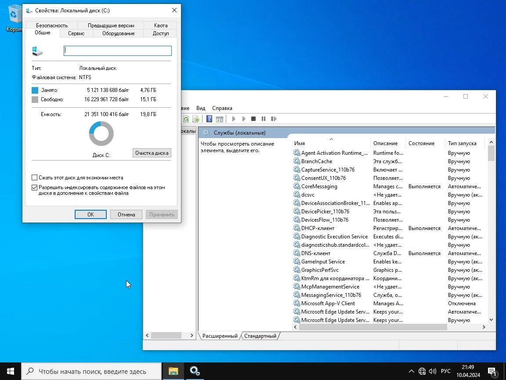Click services list scroll up arrow

tap(491, 142)
